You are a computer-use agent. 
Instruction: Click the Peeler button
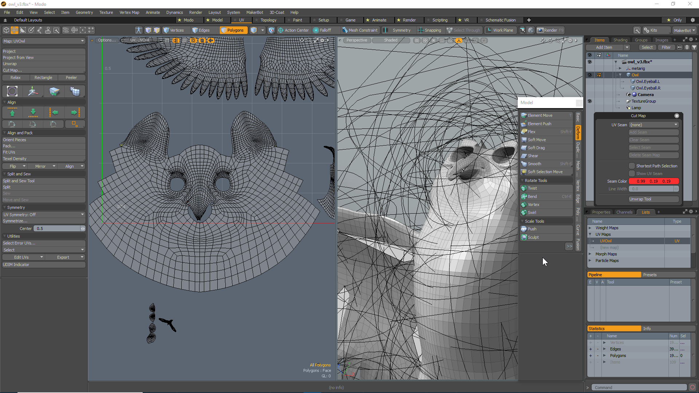[71, 78]
